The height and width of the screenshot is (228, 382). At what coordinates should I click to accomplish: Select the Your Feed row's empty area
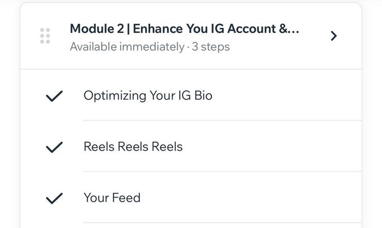251,197
